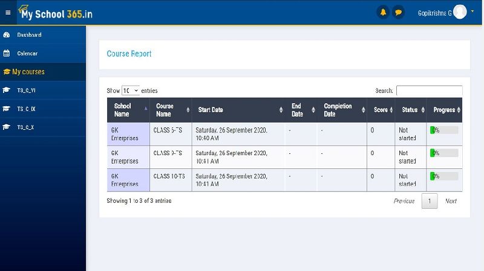Click the hamburger menu icon
This screenshot has height=271, width=484.
tap(8, 12)
